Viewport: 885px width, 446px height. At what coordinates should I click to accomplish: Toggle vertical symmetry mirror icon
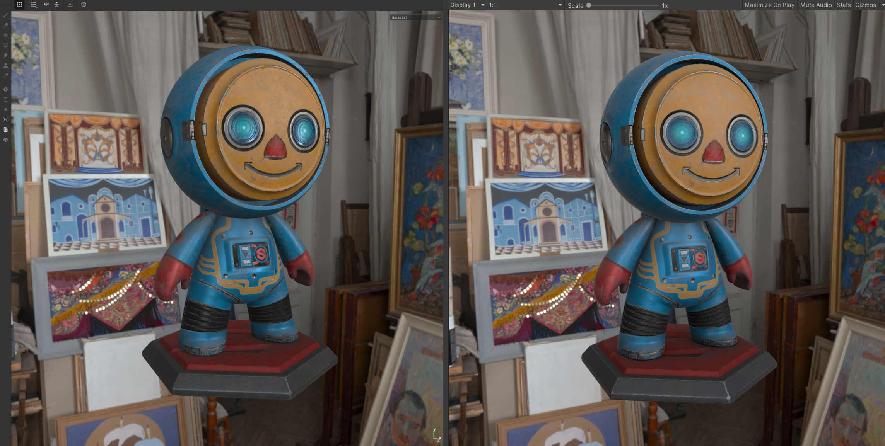56,5
